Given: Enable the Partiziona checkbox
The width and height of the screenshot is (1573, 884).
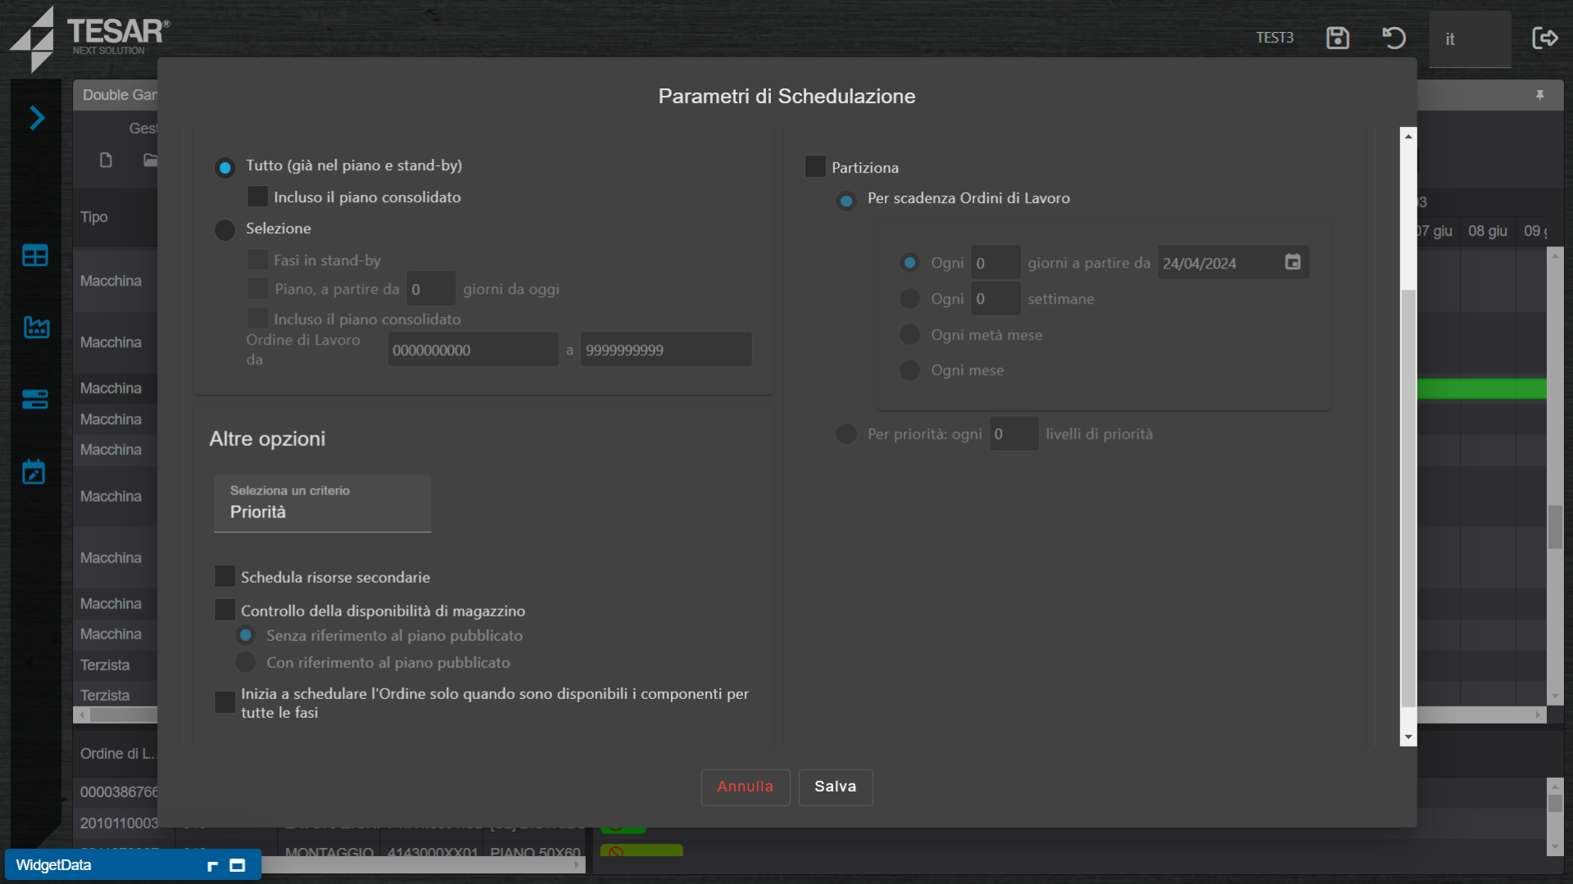Looking at the screenshot, I should pos(815,167).
